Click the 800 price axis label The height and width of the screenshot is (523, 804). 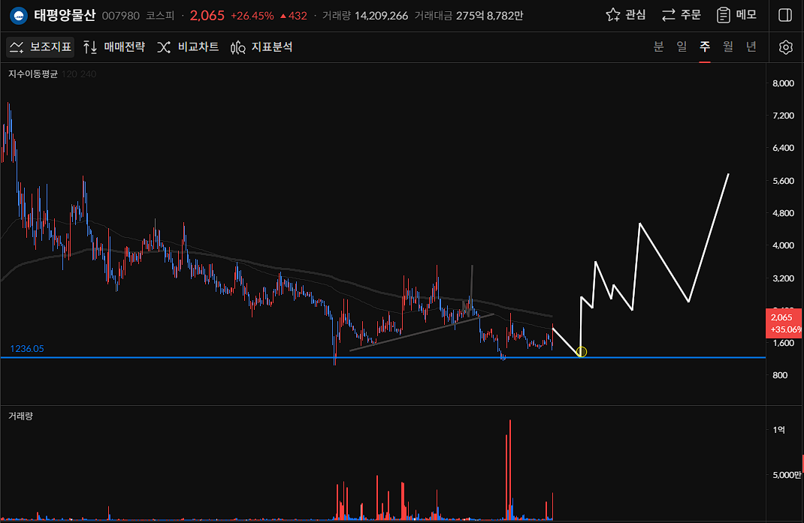pyautogui.click(x=780, y=375)
